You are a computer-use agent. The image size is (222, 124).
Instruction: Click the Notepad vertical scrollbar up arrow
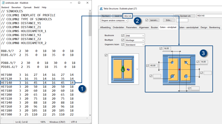(91, 11)
